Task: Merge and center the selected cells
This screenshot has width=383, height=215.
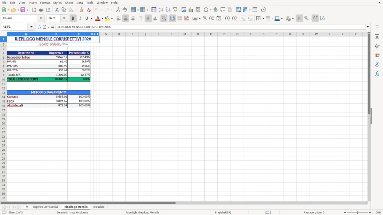Action: (172, 18)
